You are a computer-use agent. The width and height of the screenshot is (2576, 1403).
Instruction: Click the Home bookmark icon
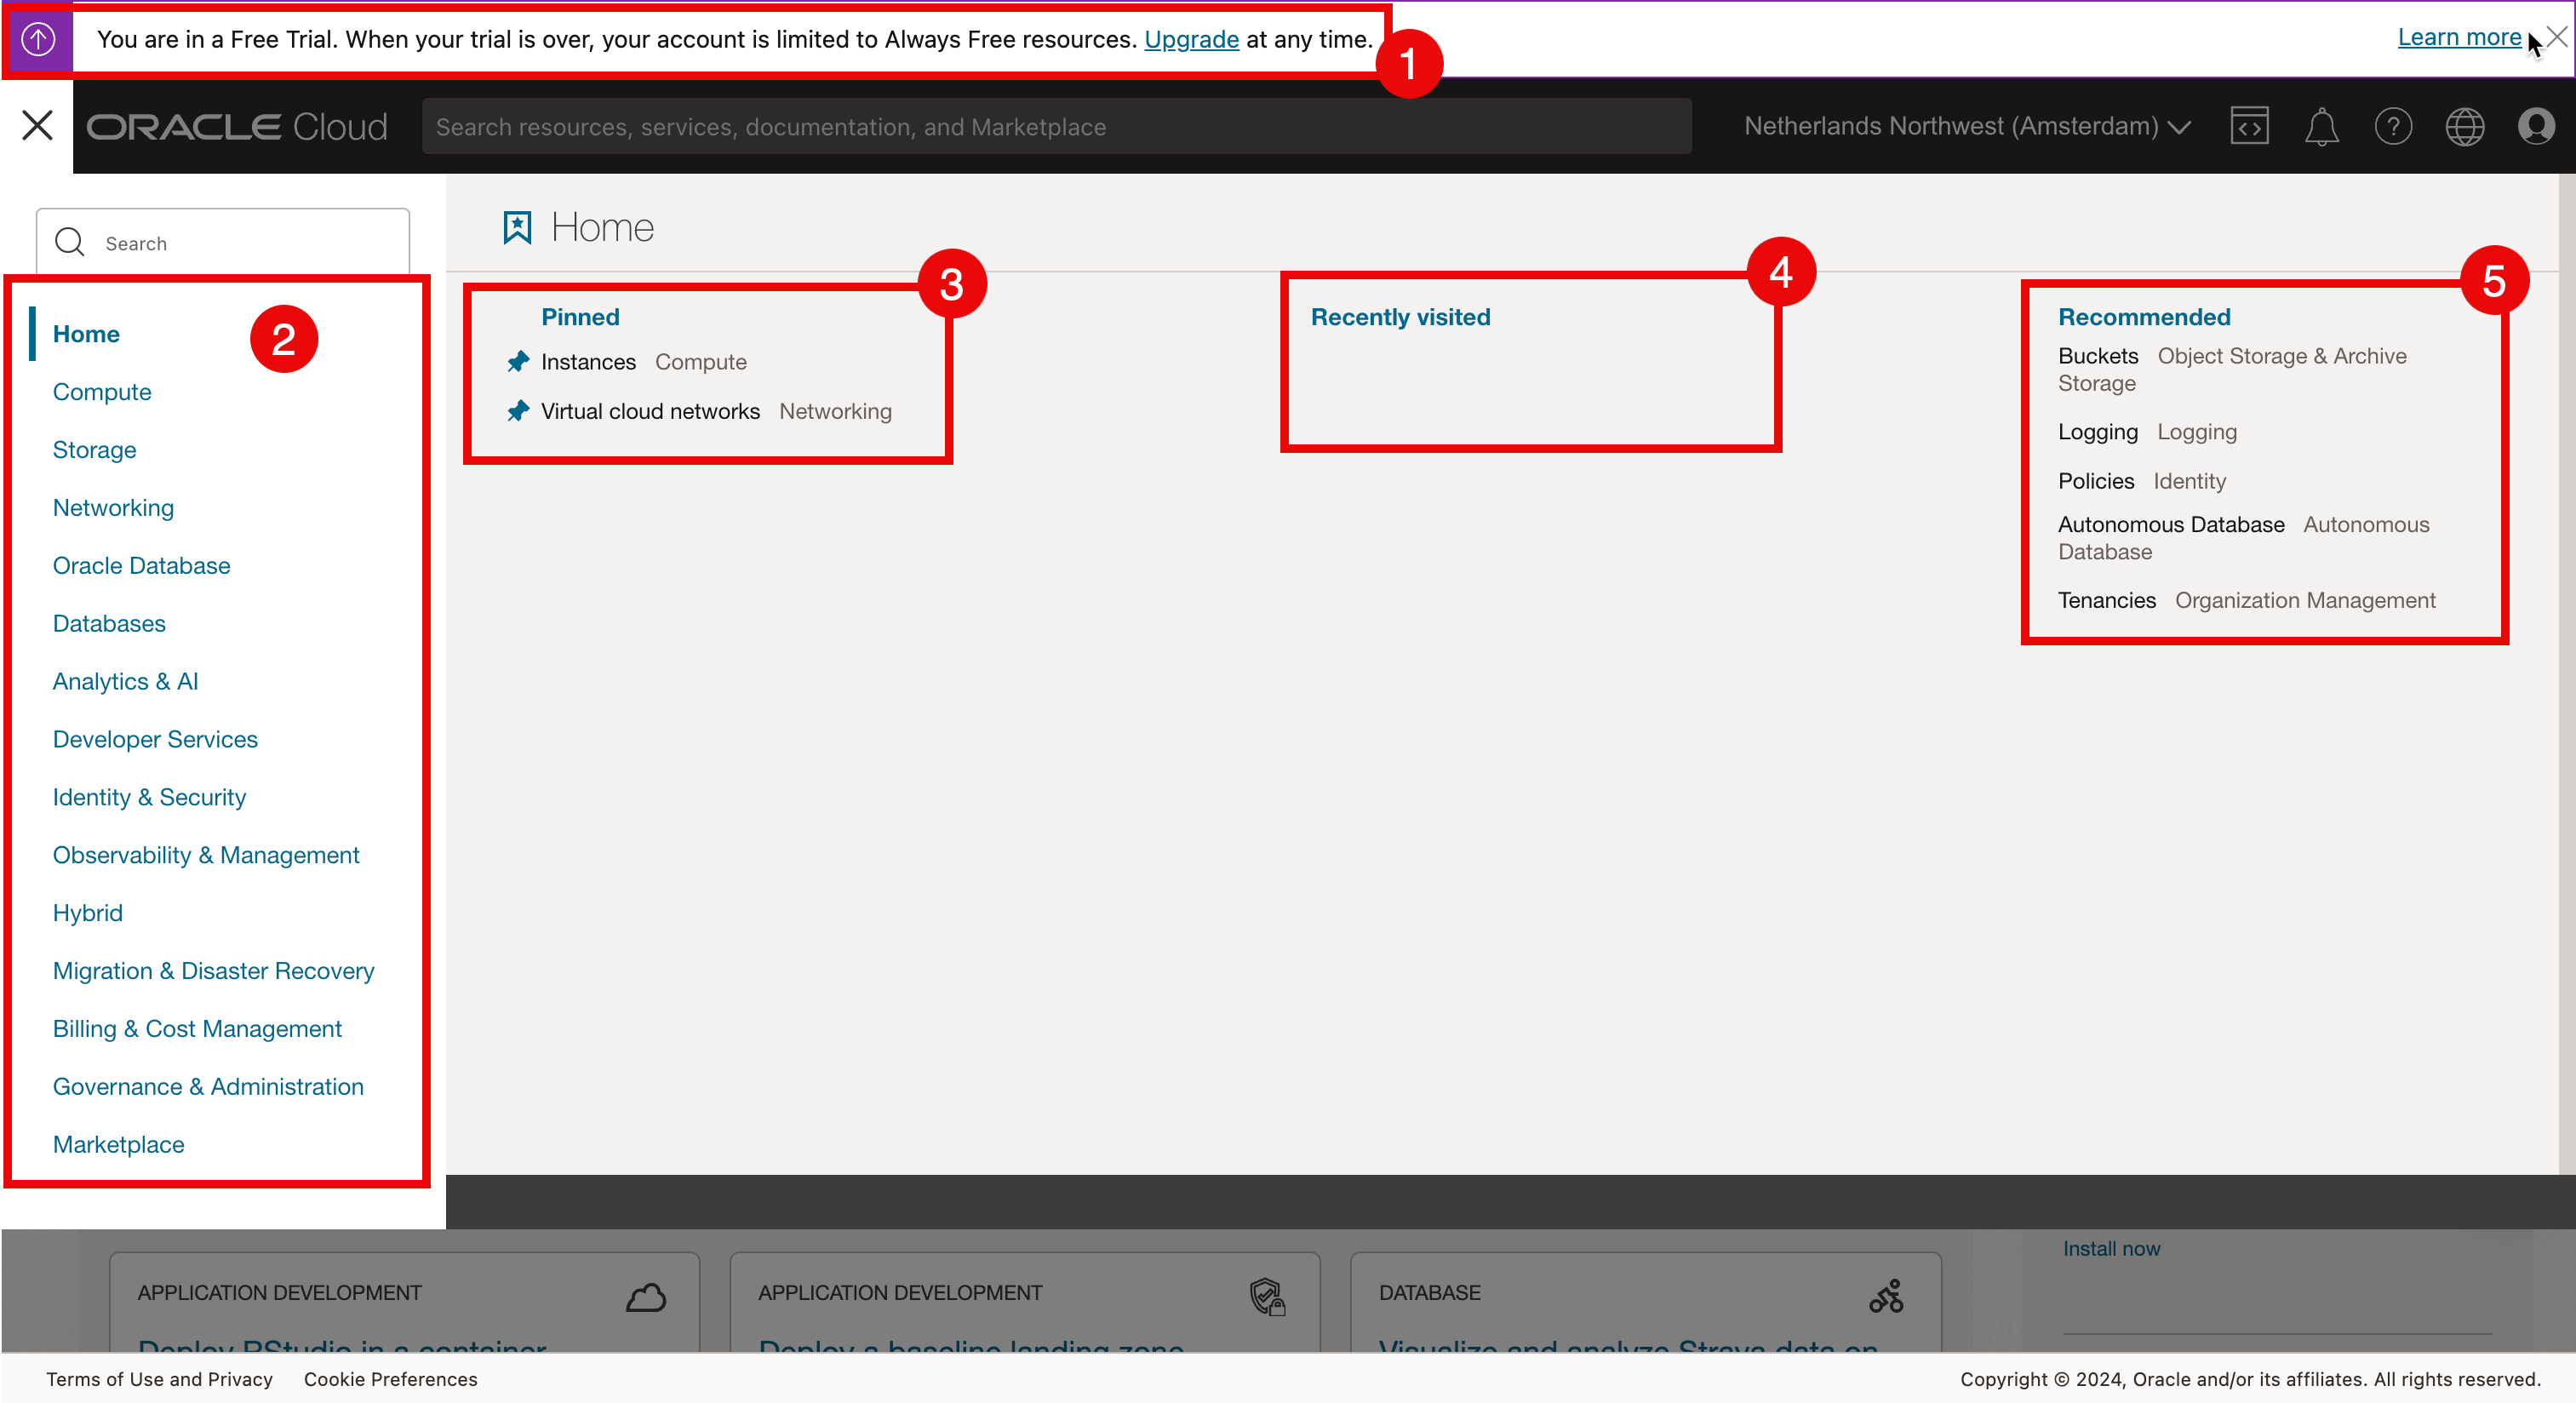(517, 228)
